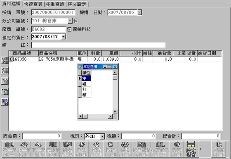Click the 小計 column header
The width and height of the screenshot is (231, 159).
(131, 53)
